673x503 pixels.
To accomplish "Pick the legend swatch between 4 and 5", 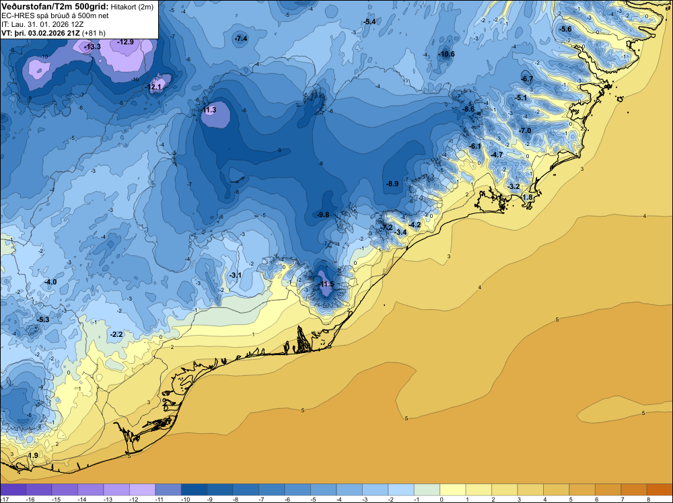I will click(557, 490).
